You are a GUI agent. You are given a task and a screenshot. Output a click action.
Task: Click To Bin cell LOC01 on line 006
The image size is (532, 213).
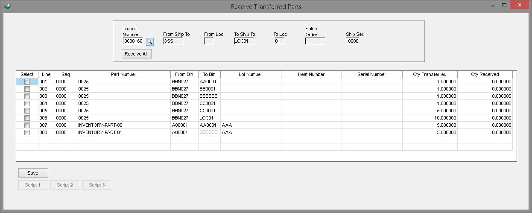[x=209, y=118]
